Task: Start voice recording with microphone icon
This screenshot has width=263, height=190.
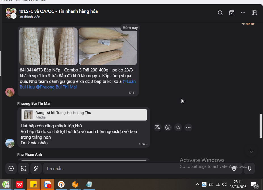Action: pyautogui.click(x=249, y=168)
